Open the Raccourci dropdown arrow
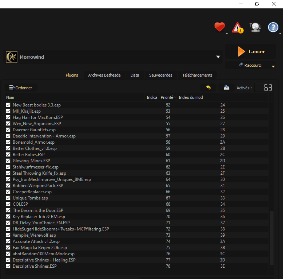283x279 pixels. pos(273,66)
